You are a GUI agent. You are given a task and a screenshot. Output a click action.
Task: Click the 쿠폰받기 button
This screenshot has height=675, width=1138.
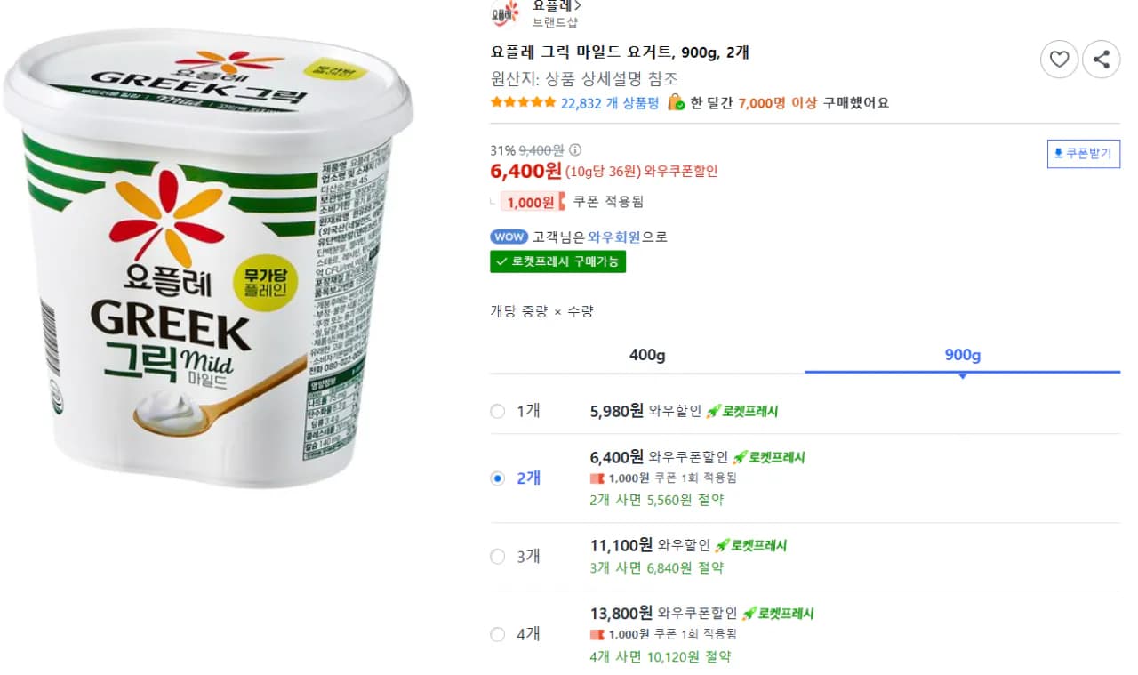(x=1083, y=153)
